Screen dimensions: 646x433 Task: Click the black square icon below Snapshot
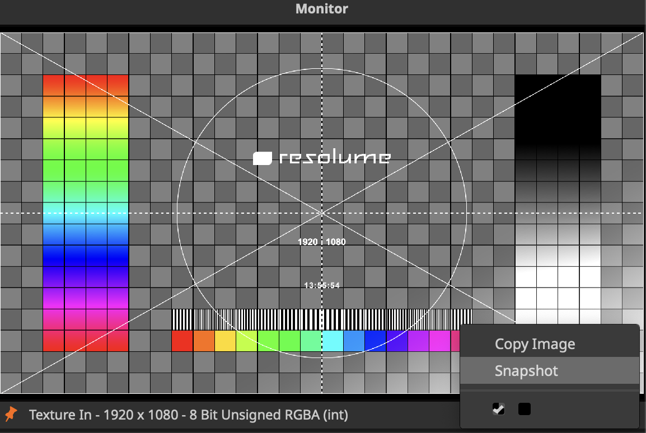[x=524, y=409]
